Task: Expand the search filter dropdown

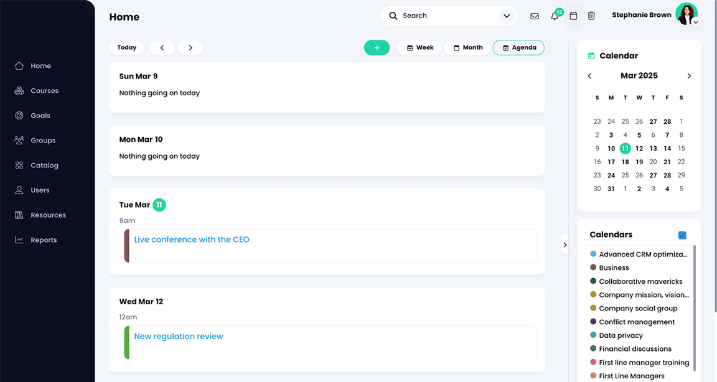Action: click(x=506, y=16)
